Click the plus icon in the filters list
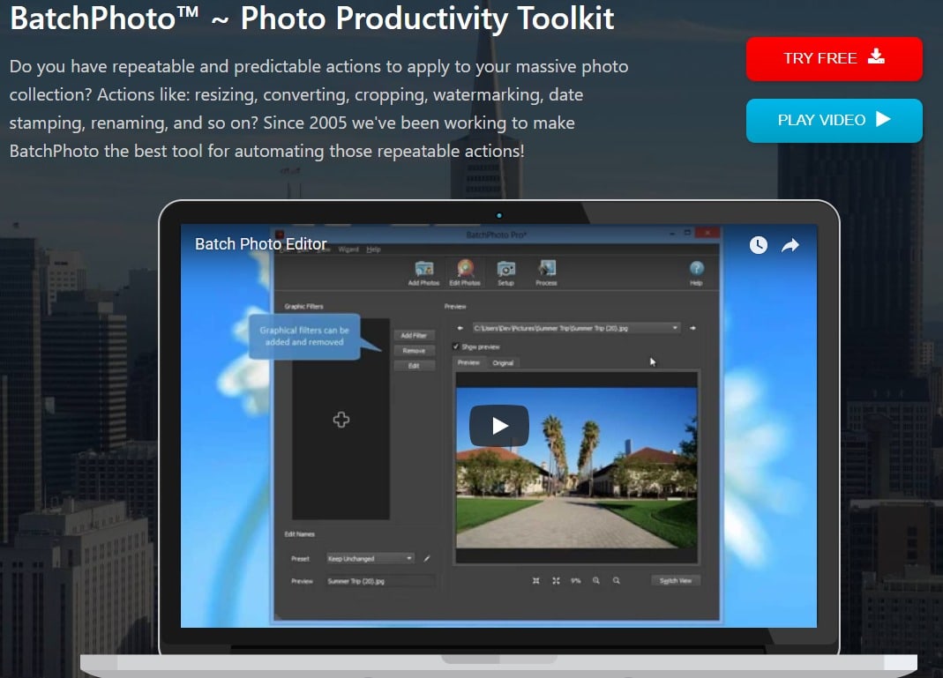The width and height of the screenshot is (943, 678). (x=341, y=420)
